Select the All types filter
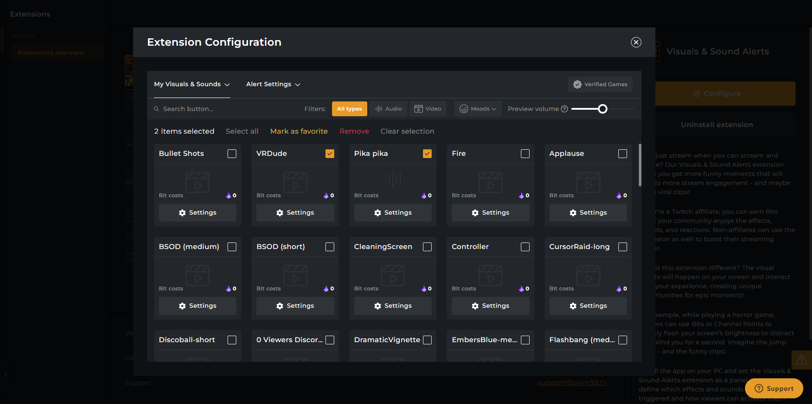The width and height of the screenshot is (812, 404). click(x=349, y=109)
